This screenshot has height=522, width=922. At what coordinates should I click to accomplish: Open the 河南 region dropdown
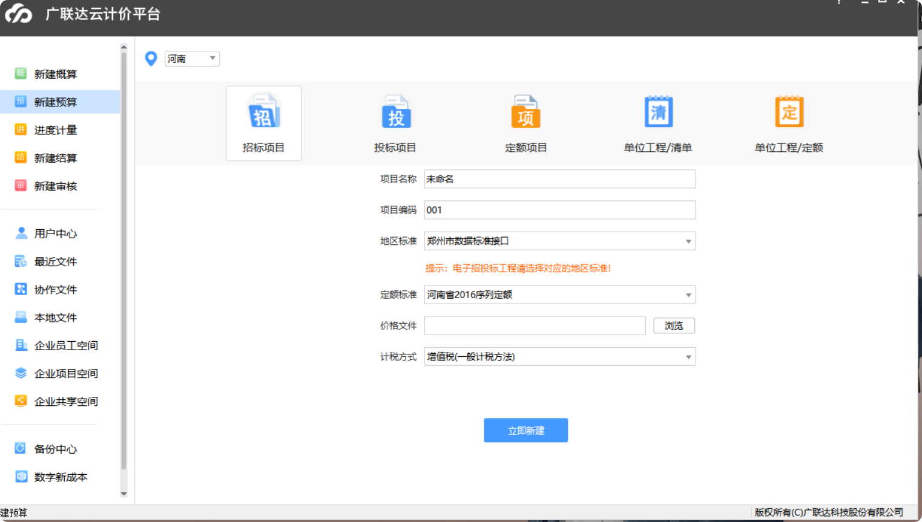coord(192,58)
